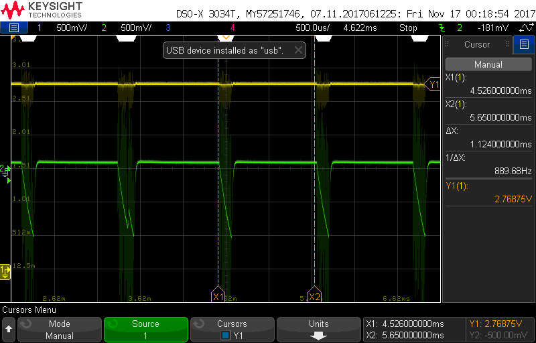Go back with the up arrow softkey
Screen dimensions: 536x343
[9, 330]
